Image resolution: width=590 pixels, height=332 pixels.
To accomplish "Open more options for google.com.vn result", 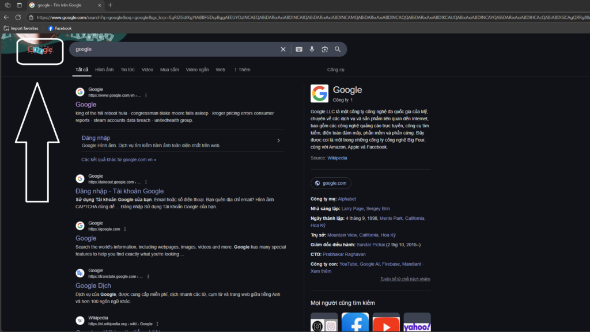I will [x=146, y=96].
